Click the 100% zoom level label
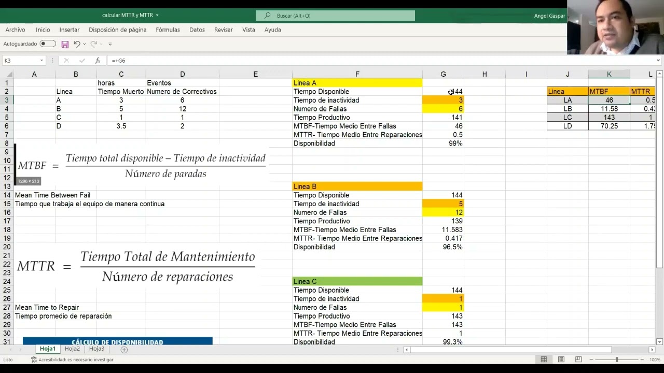 pyautogui.click(x=655, y=360)
